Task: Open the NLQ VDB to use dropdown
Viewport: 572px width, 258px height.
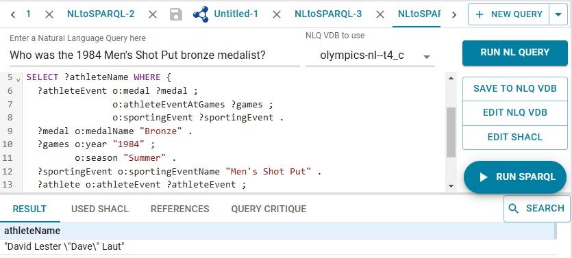Action: coord(370,55)
